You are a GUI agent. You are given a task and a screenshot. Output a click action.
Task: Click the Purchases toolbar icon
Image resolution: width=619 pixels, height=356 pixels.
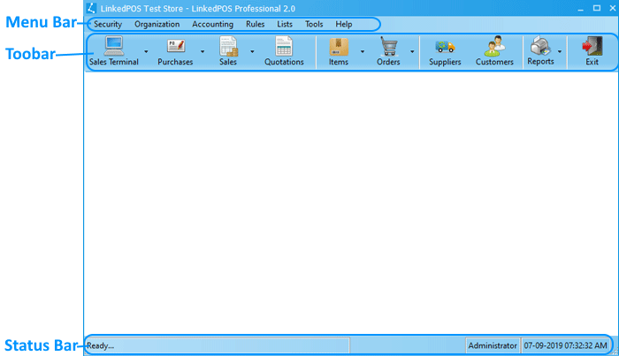176,46
